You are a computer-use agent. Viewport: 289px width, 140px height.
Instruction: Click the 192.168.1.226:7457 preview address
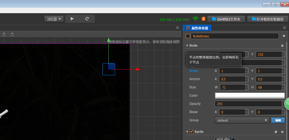[175, 20]
